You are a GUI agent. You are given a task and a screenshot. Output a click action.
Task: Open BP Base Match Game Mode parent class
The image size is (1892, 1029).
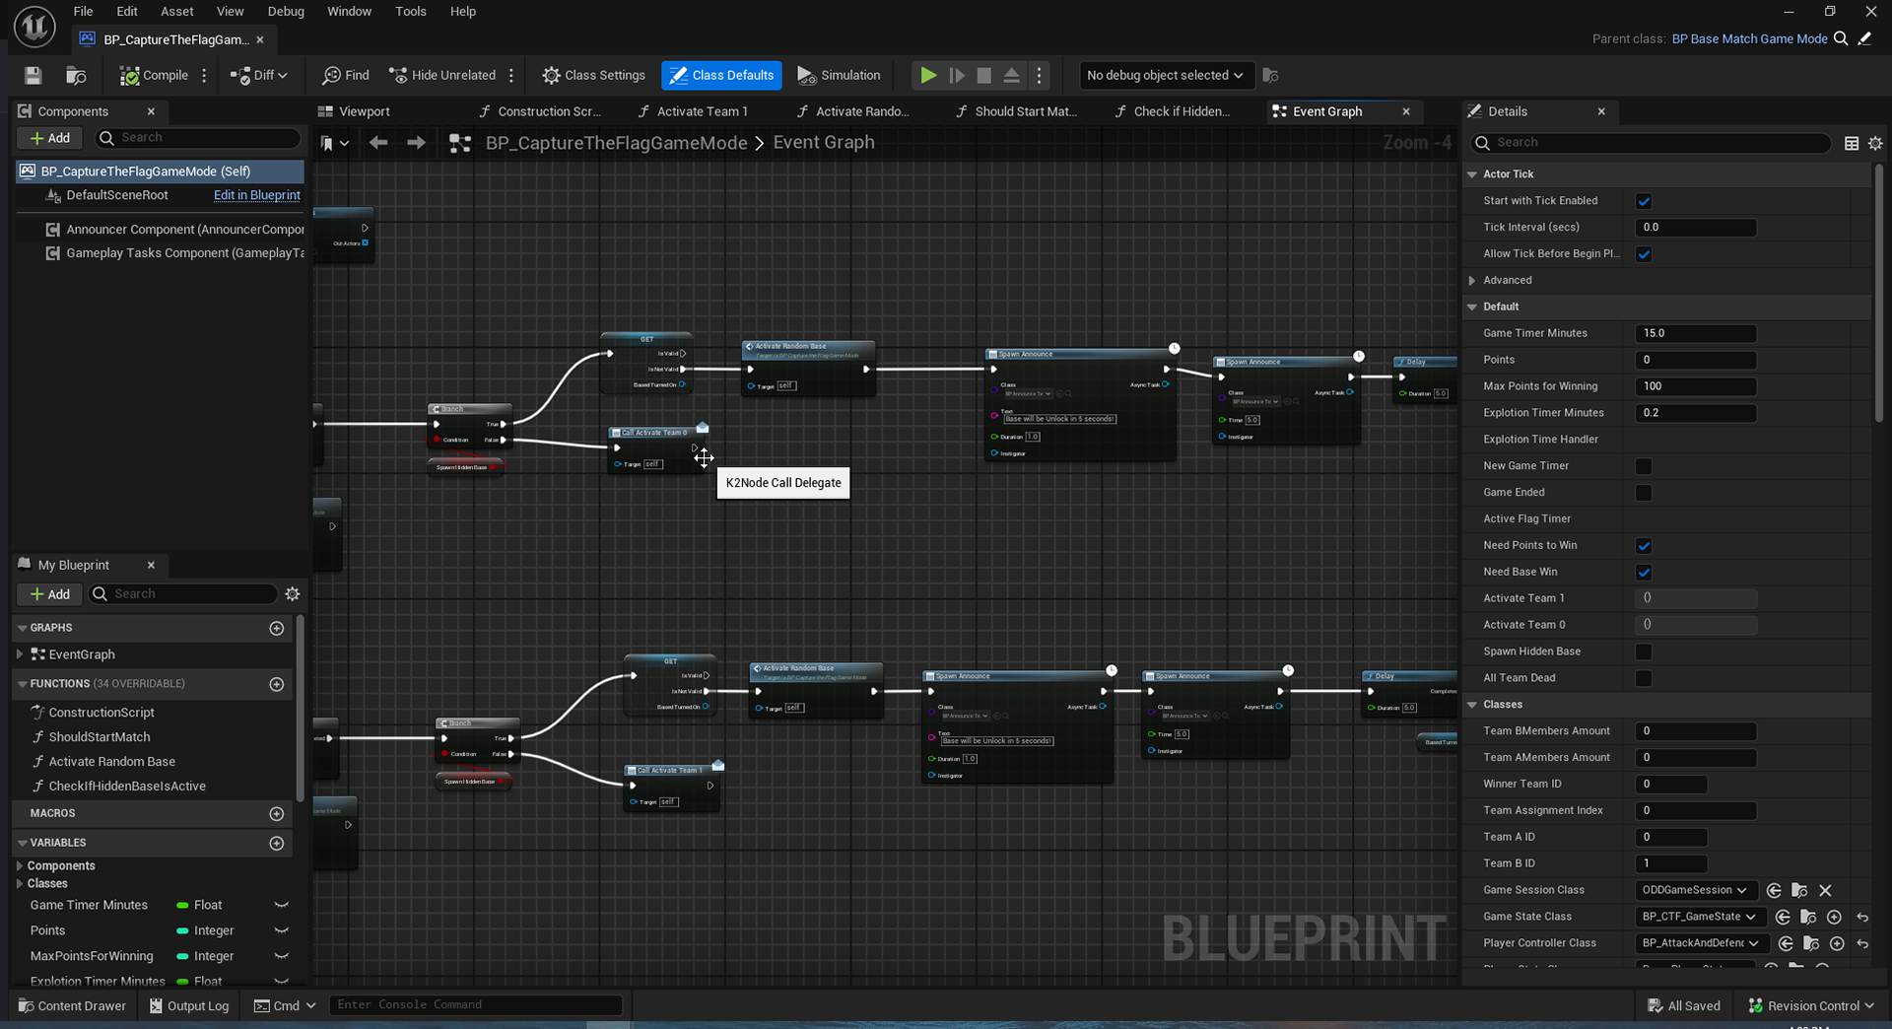pyautogui.click(x=1749, y=38)
